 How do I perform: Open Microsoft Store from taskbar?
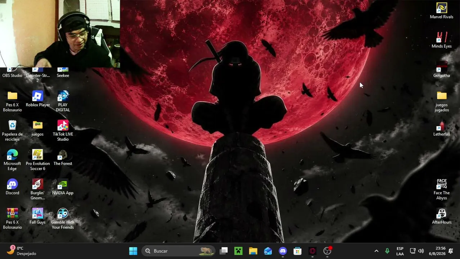(x=297, y=251)
